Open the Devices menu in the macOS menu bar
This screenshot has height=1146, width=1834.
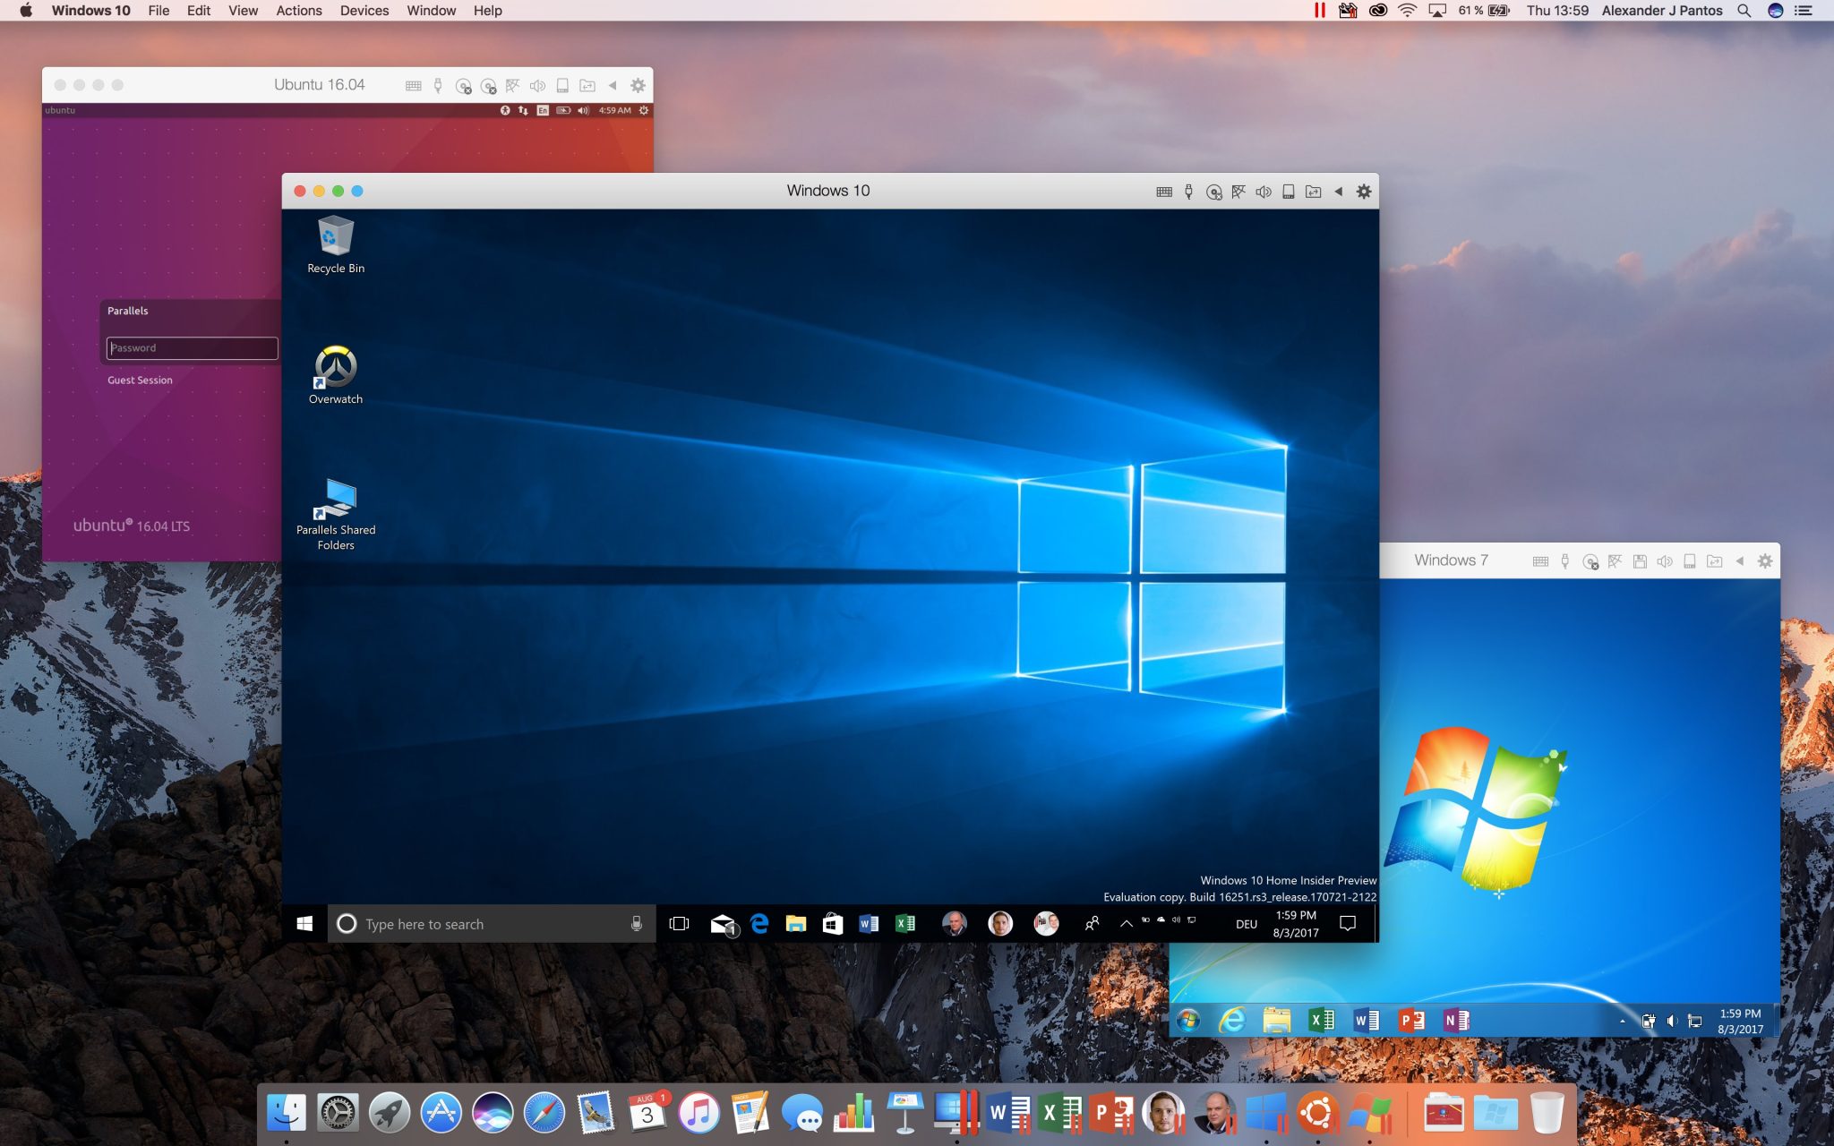pyautogui.click(x=364, y=11)
